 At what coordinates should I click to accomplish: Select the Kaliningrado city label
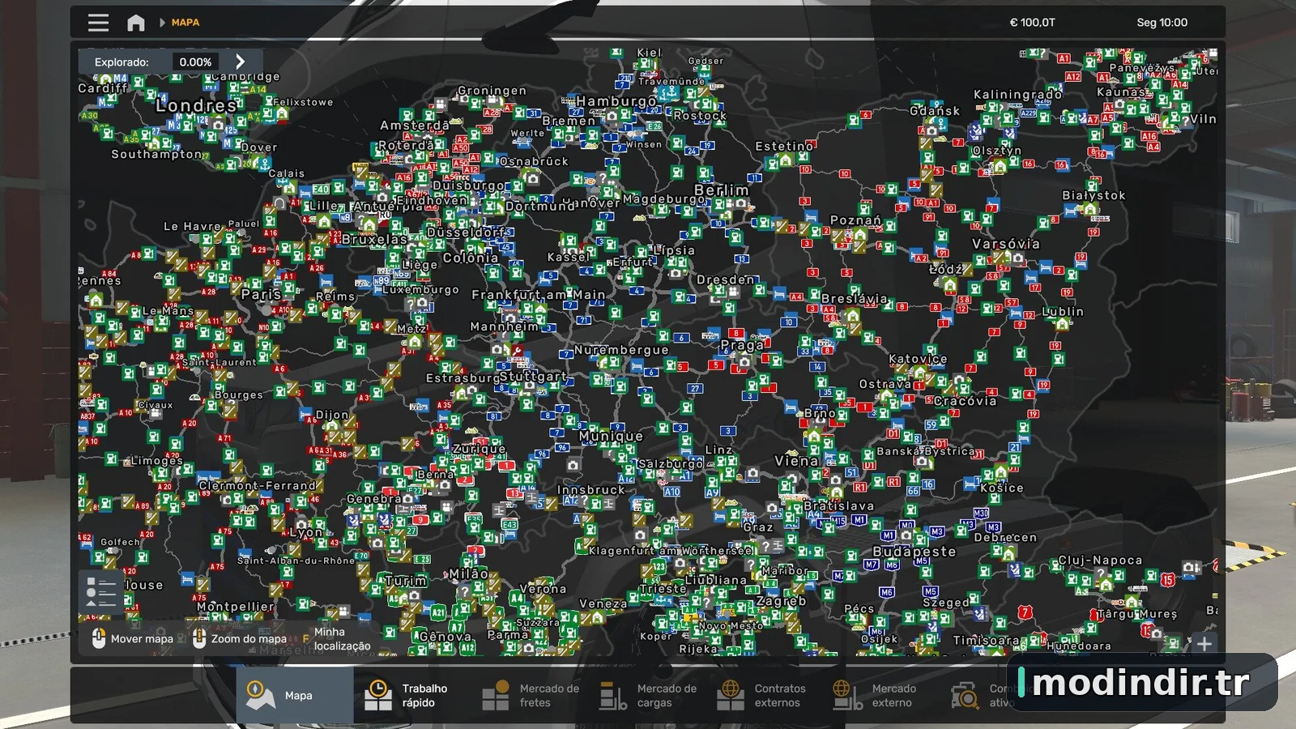tap(1017, 94)
